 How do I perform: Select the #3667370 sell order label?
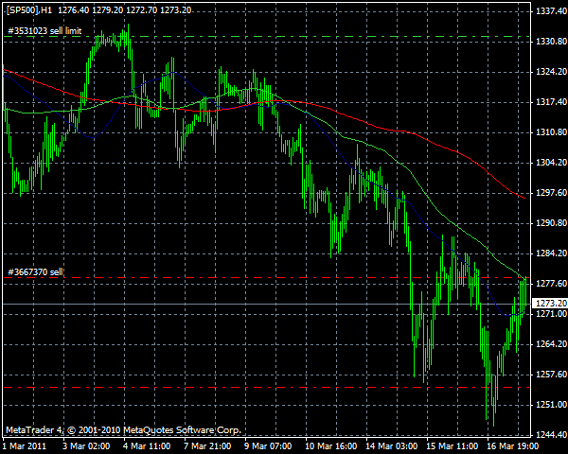[x=35, y=271]
